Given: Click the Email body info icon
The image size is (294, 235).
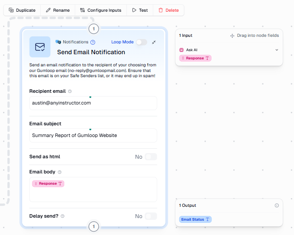Looking at the screenshot, I should coord(59,172).
